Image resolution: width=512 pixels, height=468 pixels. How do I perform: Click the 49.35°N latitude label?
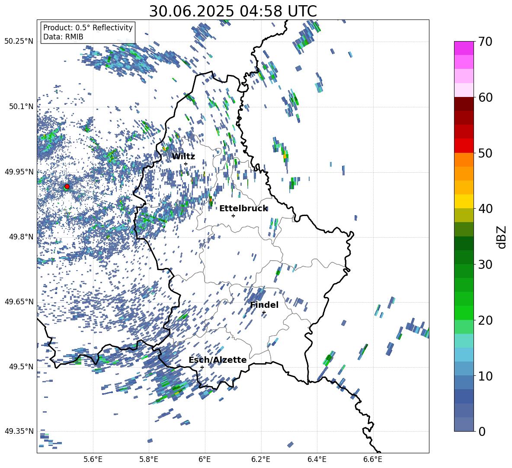click(x=19, y=431)
